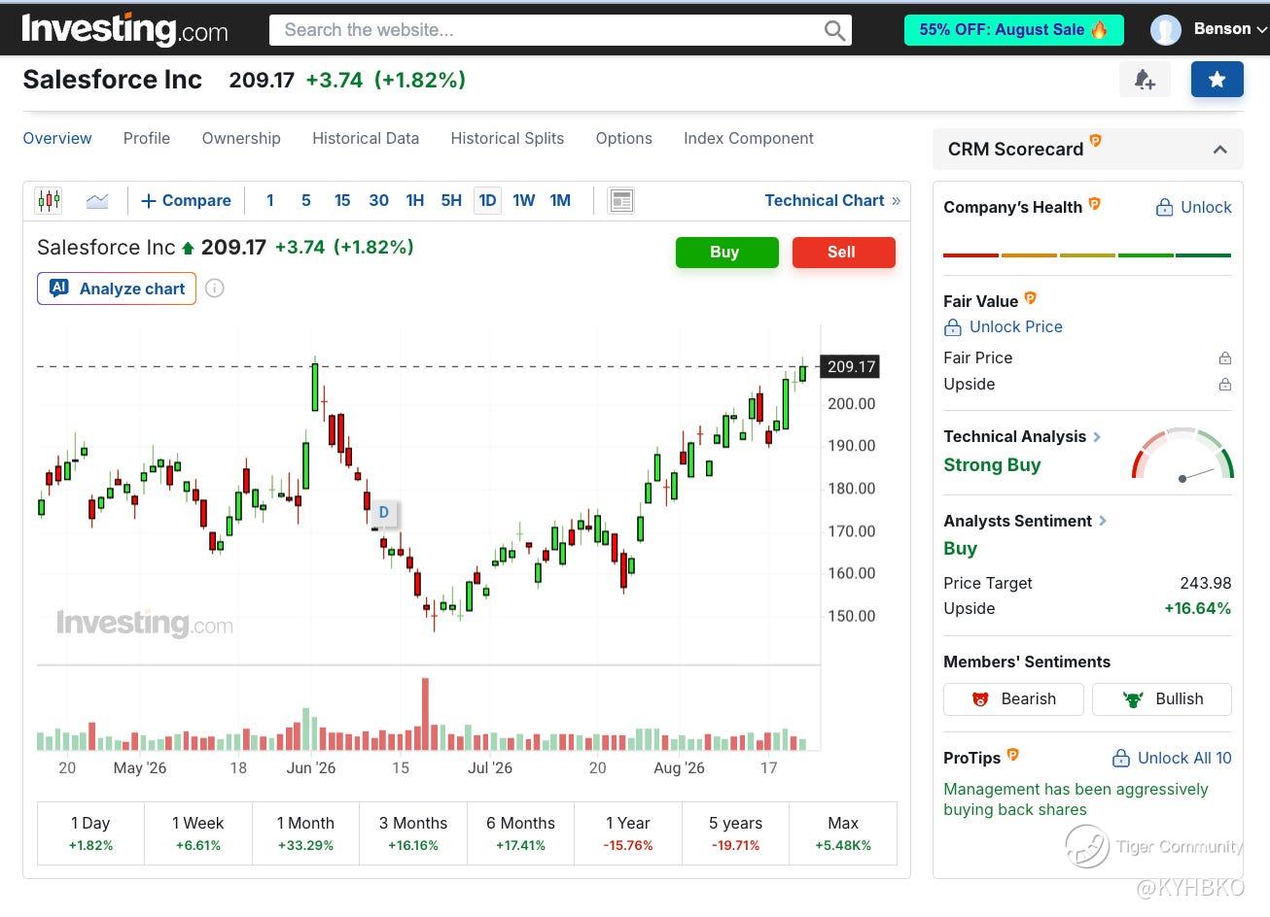Open the Index Component tab
Viewport: 1270px width, 917px height.
(x=749, y=139)
